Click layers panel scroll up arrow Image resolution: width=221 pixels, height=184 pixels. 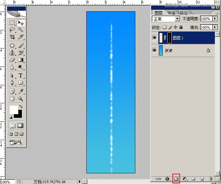[x=217, y=34]
